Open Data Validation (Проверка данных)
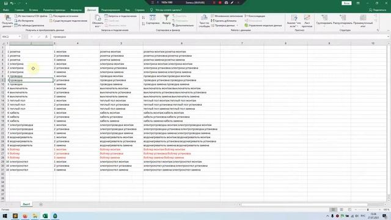391x220 pixels. (223, 26)
